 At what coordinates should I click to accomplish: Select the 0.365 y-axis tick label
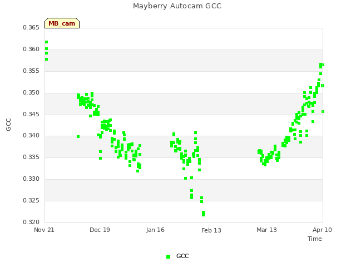[x=31, y=27]
